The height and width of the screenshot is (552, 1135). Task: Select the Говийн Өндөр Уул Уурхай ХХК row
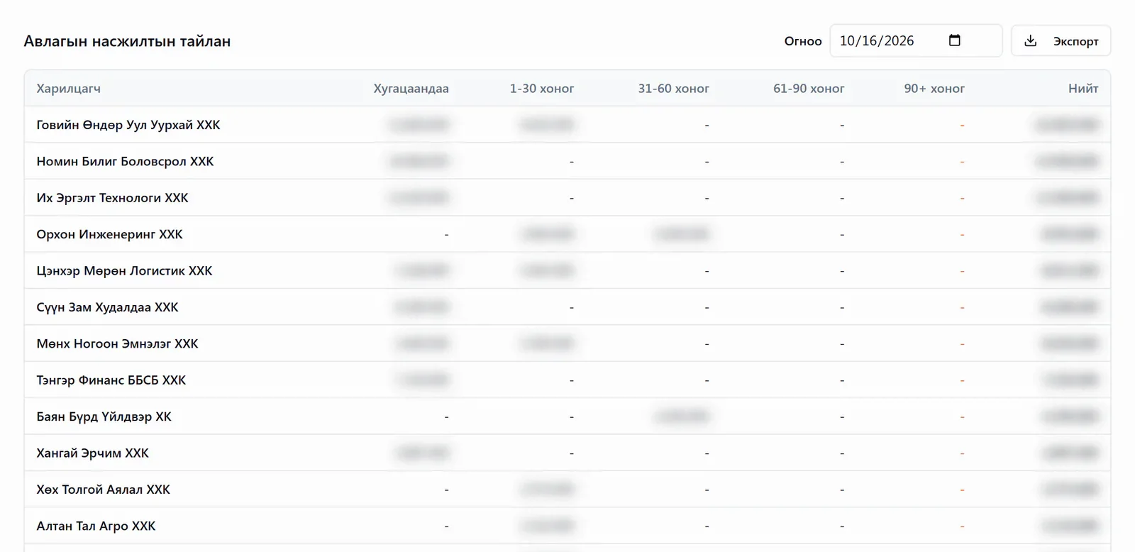(x=567, y=125)
